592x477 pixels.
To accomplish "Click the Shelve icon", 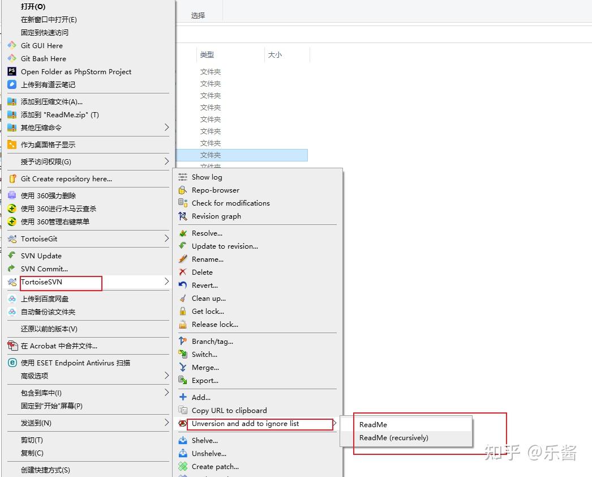I will (183, 440).
